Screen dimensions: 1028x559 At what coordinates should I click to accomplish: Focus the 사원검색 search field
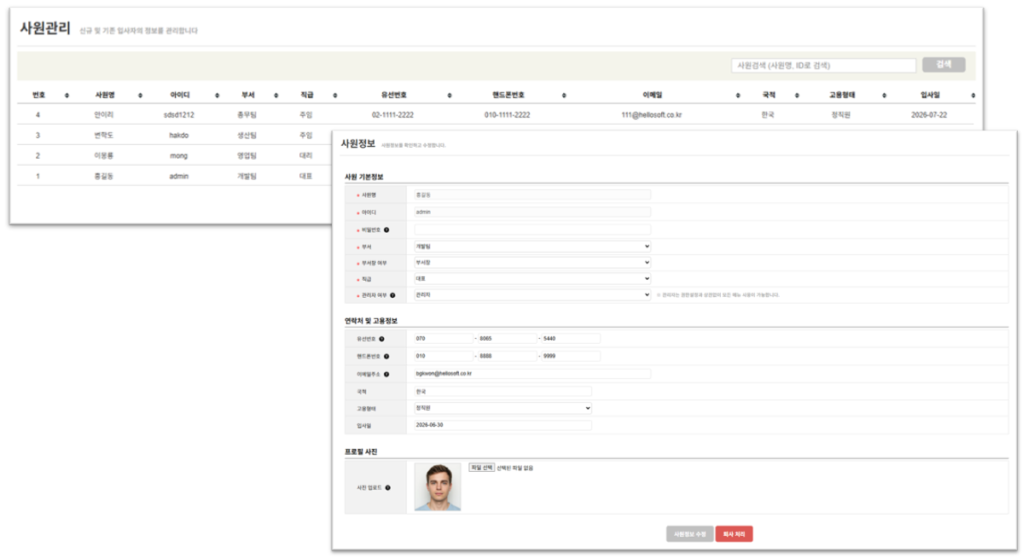click(x=823, y=66)
